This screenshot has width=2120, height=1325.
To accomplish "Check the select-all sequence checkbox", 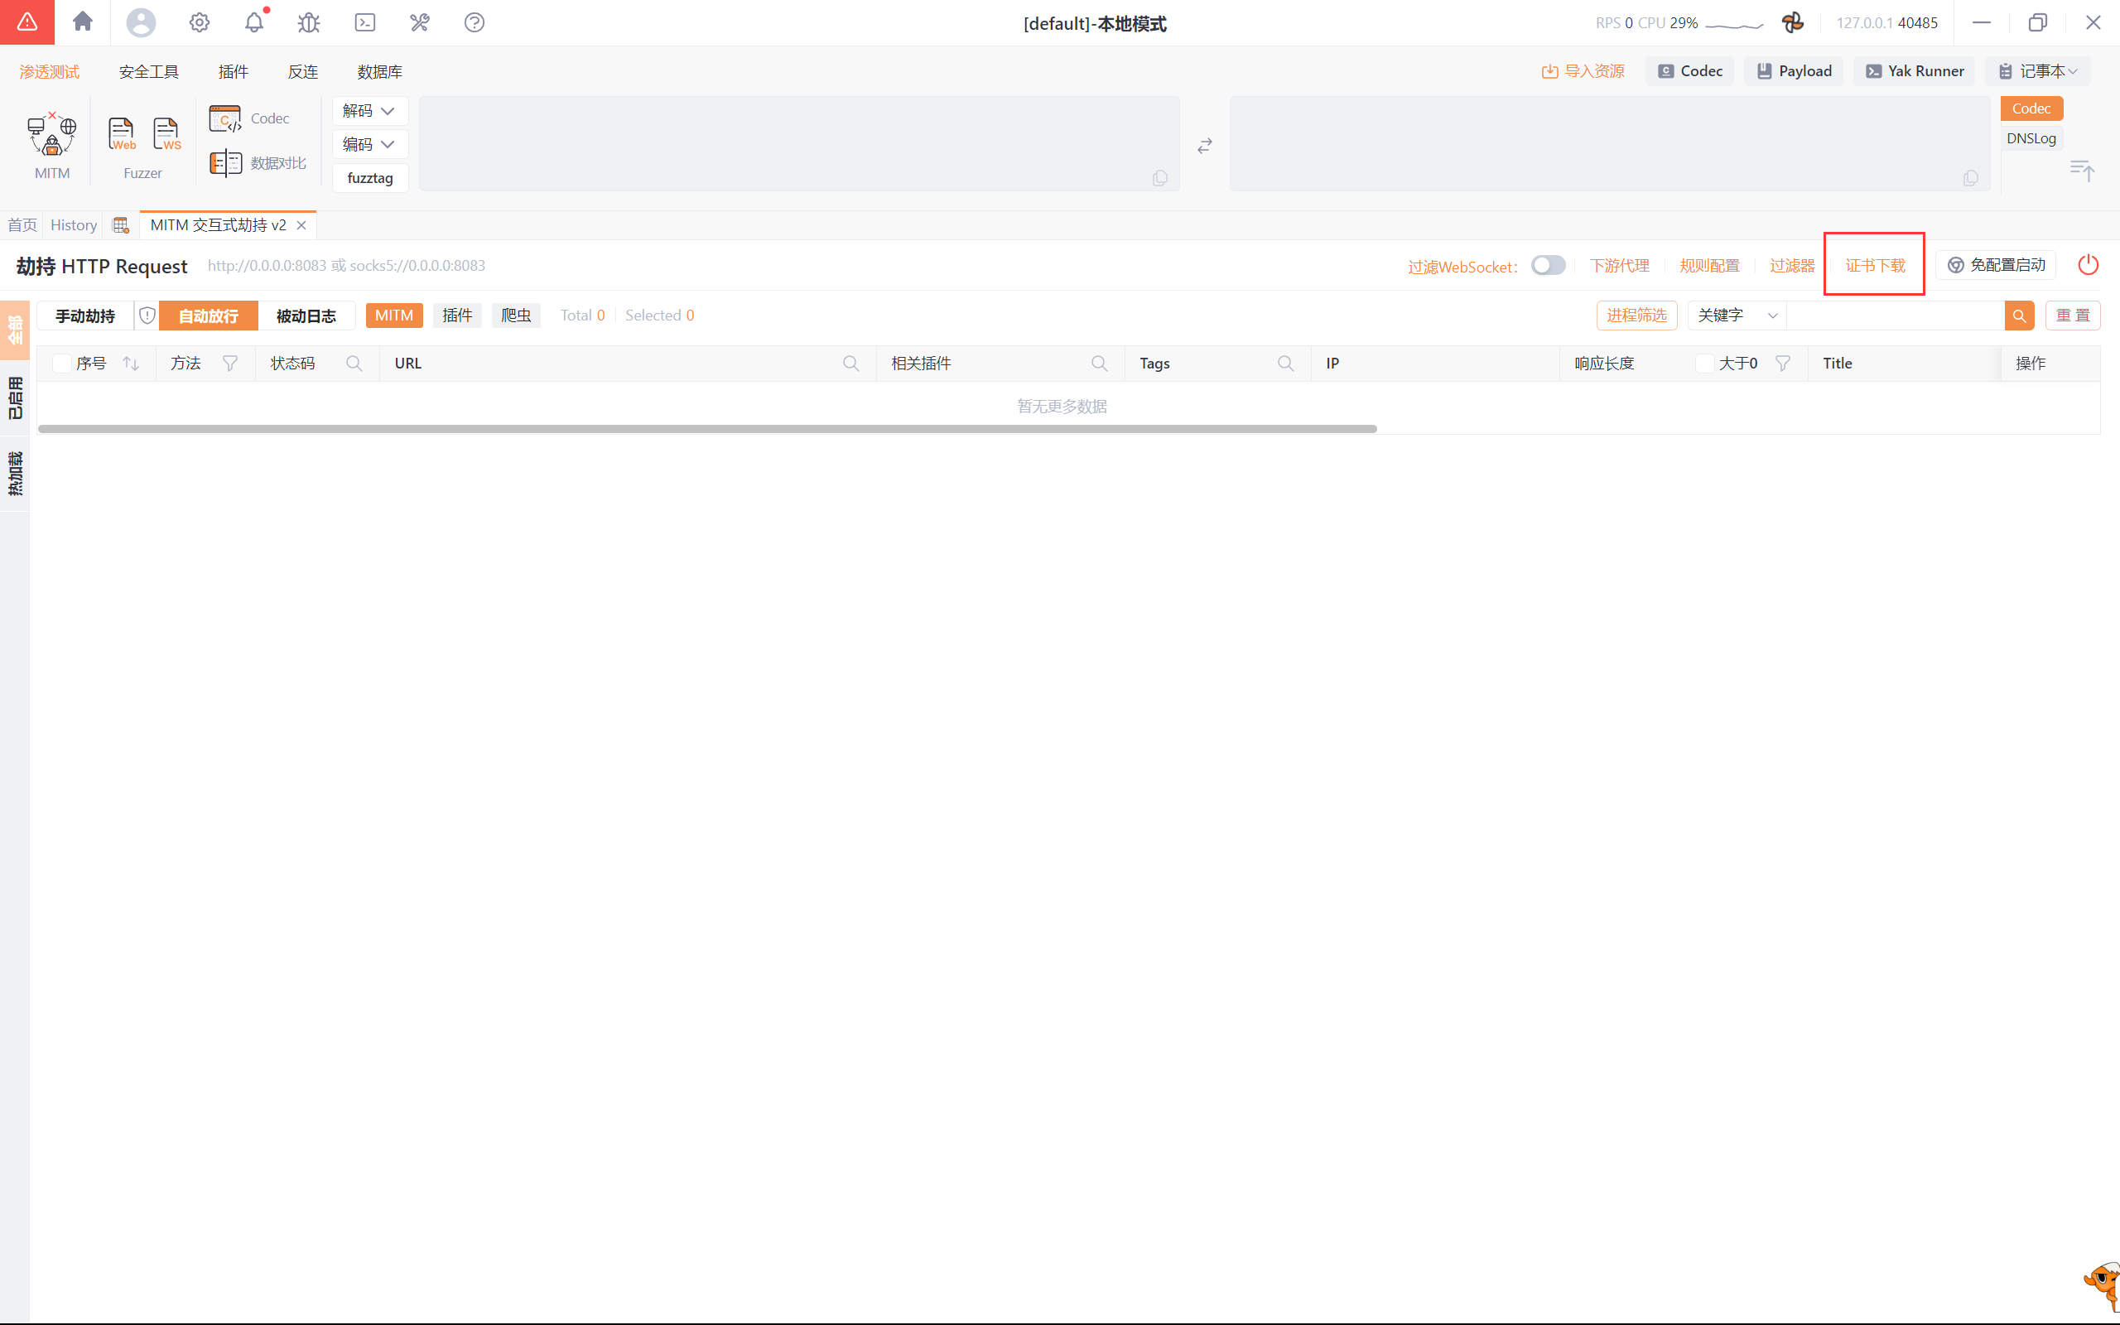I will coord(62,364).
